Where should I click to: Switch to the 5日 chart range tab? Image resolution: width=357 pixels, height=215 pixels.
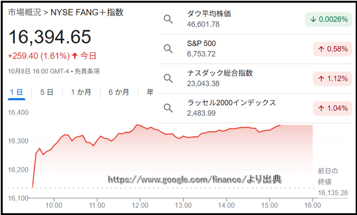46,92
